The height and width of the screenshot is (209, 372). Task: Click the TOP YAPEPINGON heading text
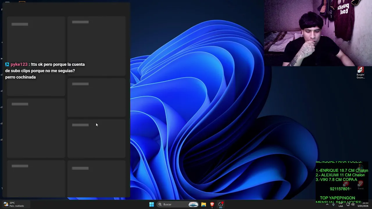coord(337,198)
